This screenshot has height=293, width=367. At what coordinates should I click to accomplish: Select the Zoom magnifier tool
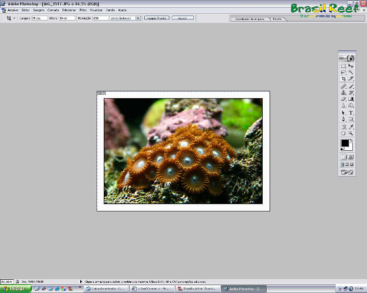pos(351,132)
